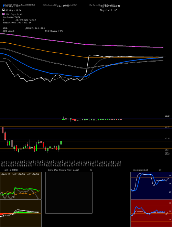Click the 'MACD: 19.98, 19.57, 0.41 D' line
Viewport: 172px width, 227px height.
point(17,23)
